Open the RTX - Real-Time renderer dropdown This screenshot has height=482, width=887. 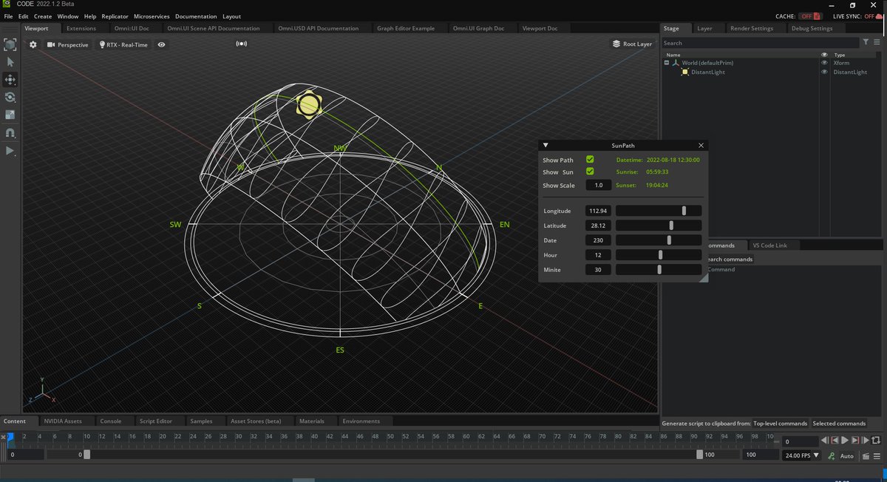tap(123, 44)
